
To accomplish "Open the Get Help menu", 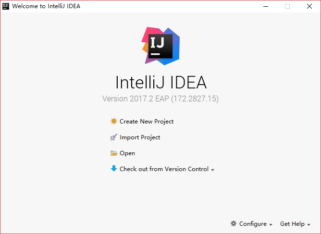I will 292,224.
